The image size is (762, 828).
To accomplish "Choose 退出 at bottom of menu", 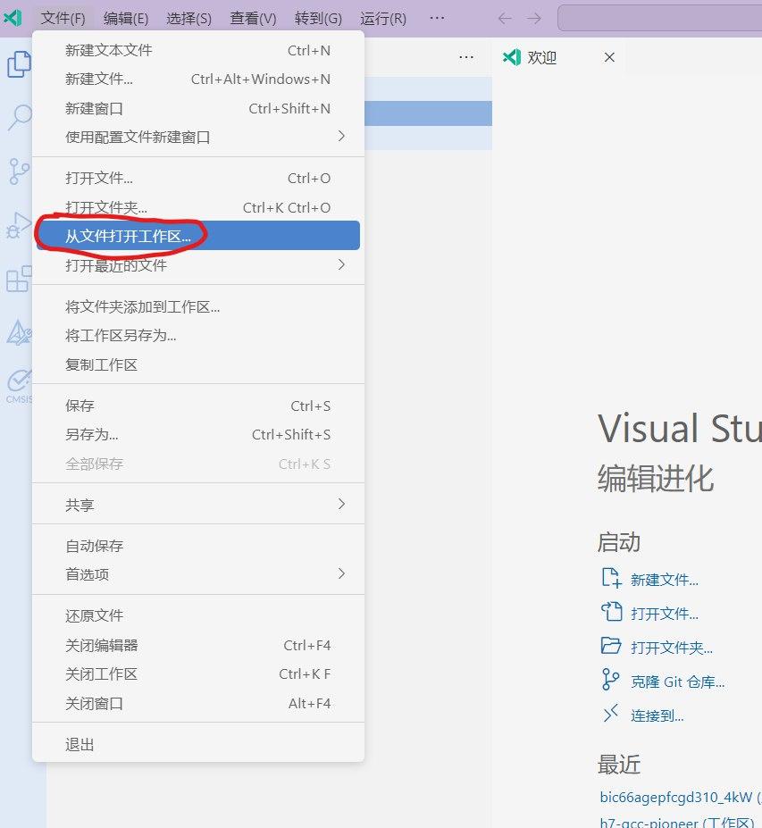I will 198,745.
